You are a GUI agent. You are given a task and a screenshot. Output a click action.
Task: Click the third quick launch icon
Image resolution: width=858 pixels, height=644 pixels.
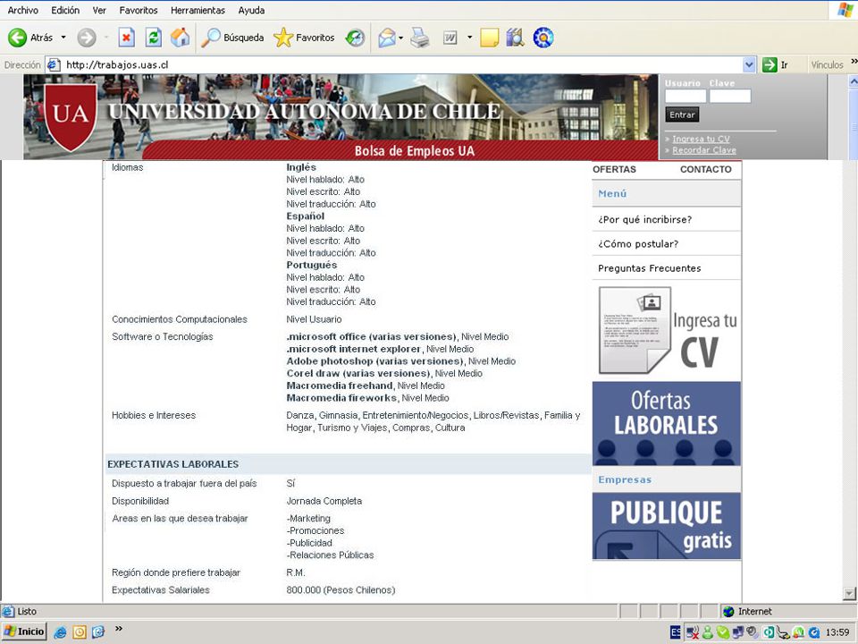click(x=98, y=632)
